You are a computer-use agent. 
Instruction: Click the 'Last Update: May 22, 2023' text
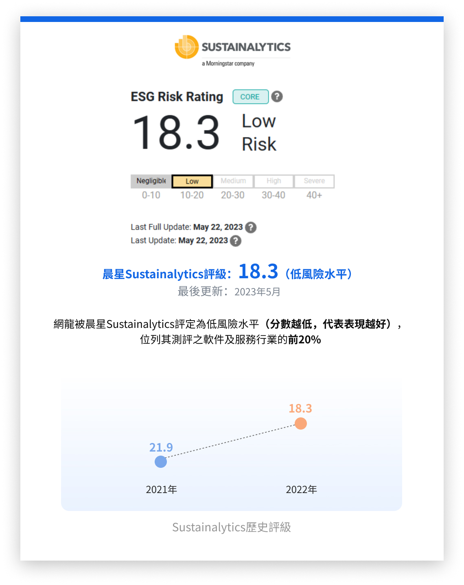(x=179, y=240)
